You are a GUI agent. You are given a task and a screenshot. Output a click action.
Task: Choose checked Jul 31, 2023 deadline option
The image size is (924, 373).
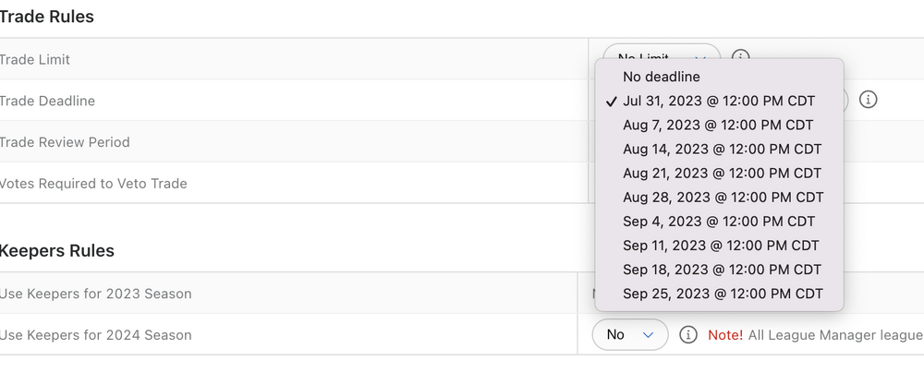tap(719, 101)
